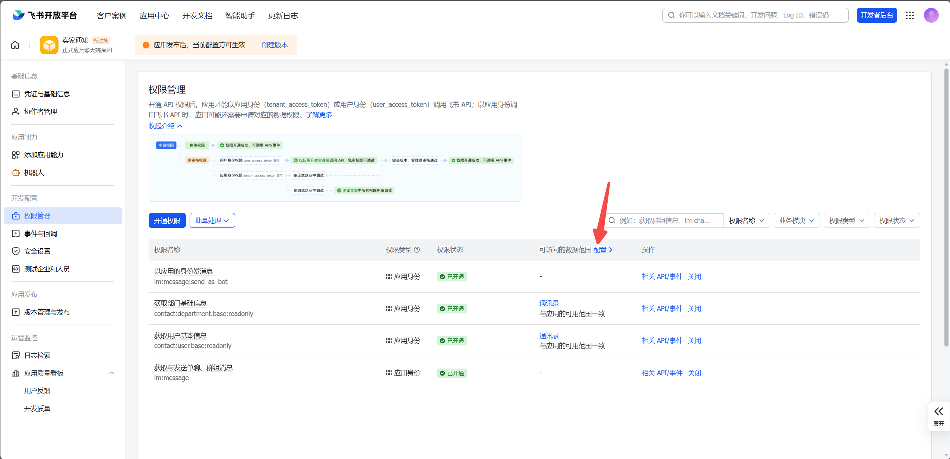The image size is (950, 459).
Task: Click the 创建版本 link
Action: 275,45
